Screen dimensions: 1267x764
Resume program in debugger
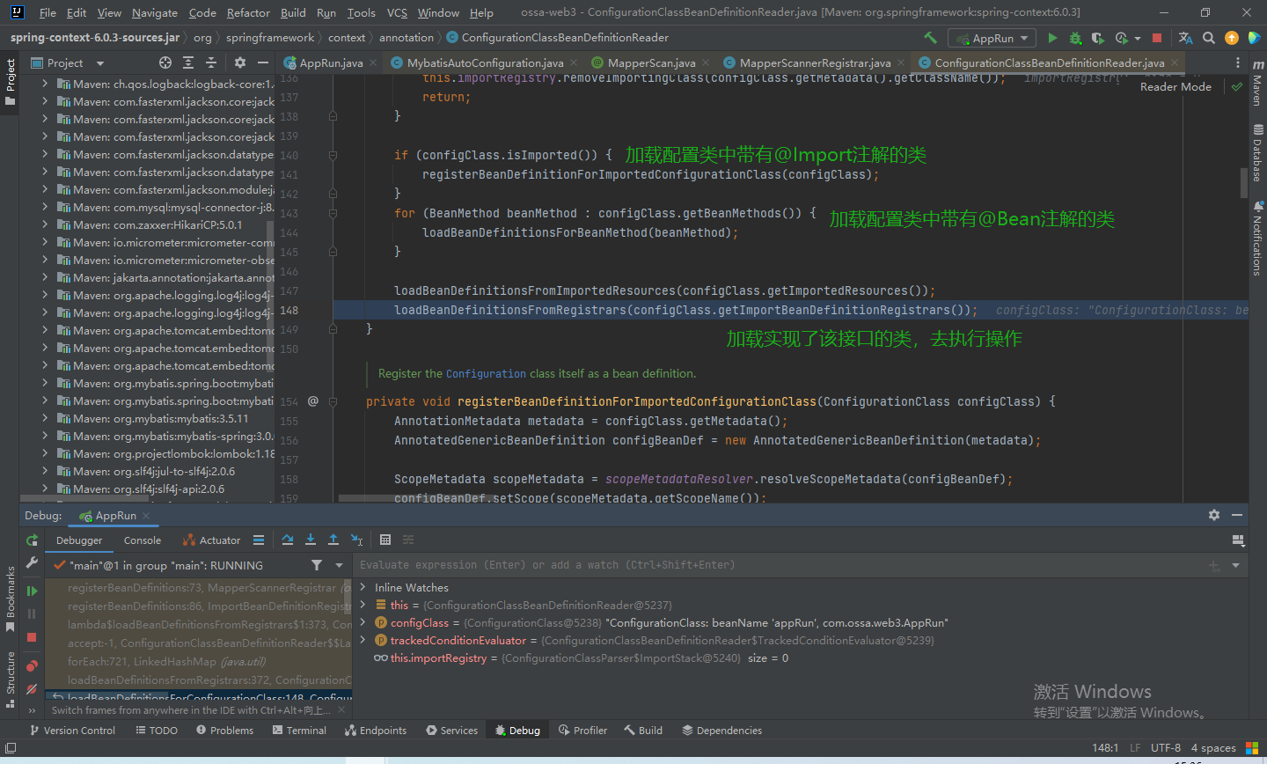coord(33,591)
